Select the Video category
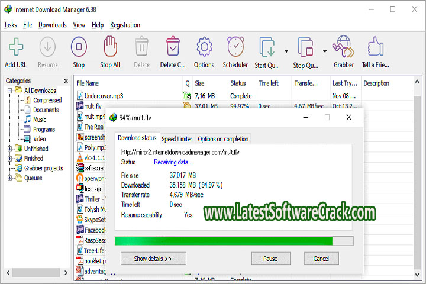 point(40,139)
